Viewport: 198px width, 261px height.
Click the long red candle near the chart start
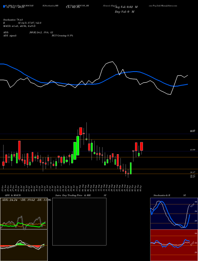[19, 150]
